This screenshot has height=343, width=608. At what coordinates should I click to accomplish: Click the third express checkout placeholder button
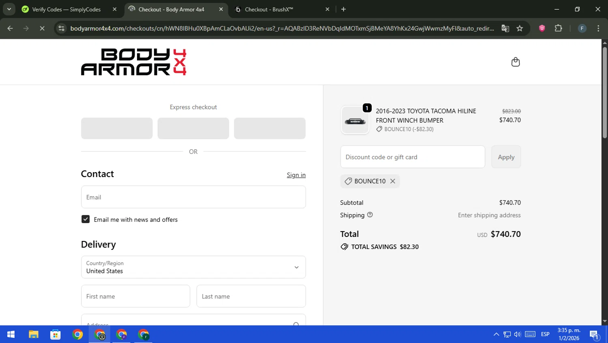[x=270, y=128]
